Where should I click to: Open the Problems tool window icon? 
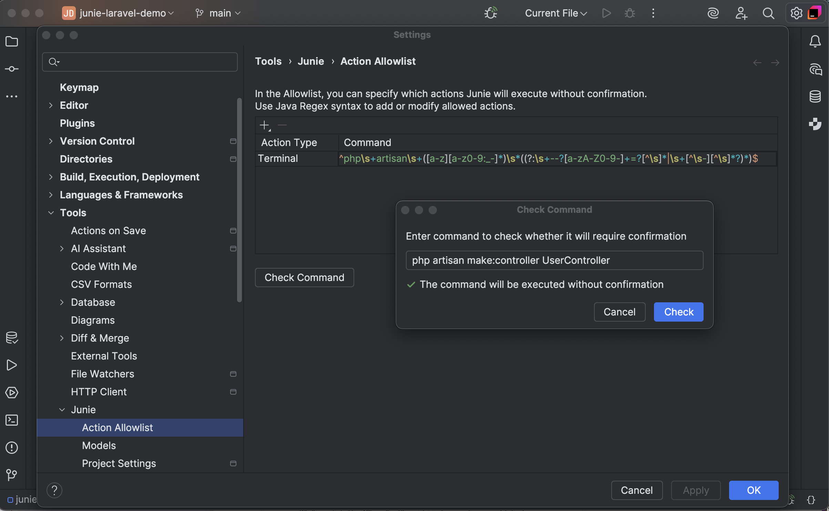pos(12,448)
